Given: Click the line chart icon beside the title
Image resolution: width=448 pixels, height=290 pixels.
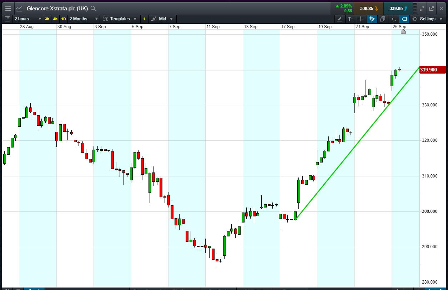Looking at the screenshot, I should (19, 8).
